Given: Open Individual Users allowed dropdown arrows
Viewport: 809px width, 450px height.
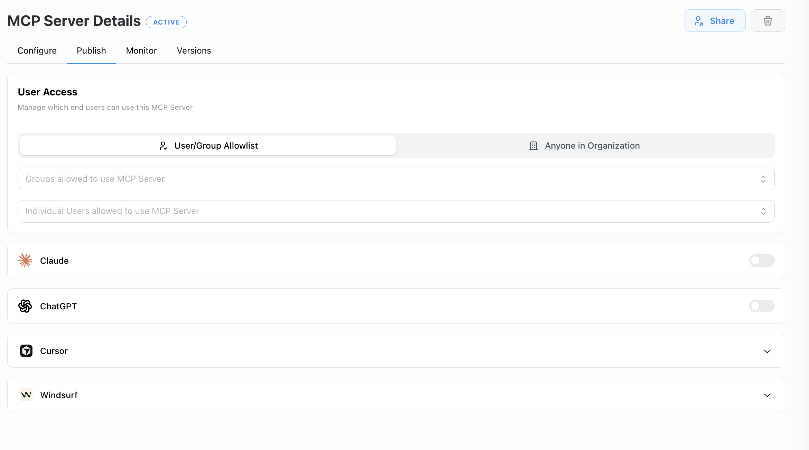Looking at the screenshot, I should point(763,211).
